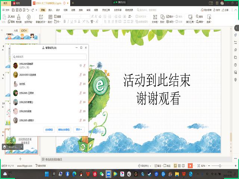Open the Presentation Tools (演示工具) dropdown
The width and height of the screenshot is (239, 179).
click(x=190, y=22)
